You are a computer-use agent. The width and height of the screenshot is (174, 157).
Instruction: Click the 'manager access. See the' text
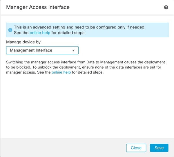pos(28,72)
